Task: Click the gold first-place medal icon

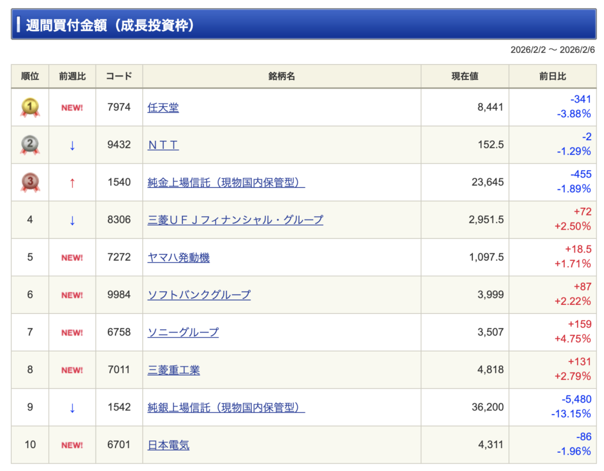Action: [x=30, y=108]
